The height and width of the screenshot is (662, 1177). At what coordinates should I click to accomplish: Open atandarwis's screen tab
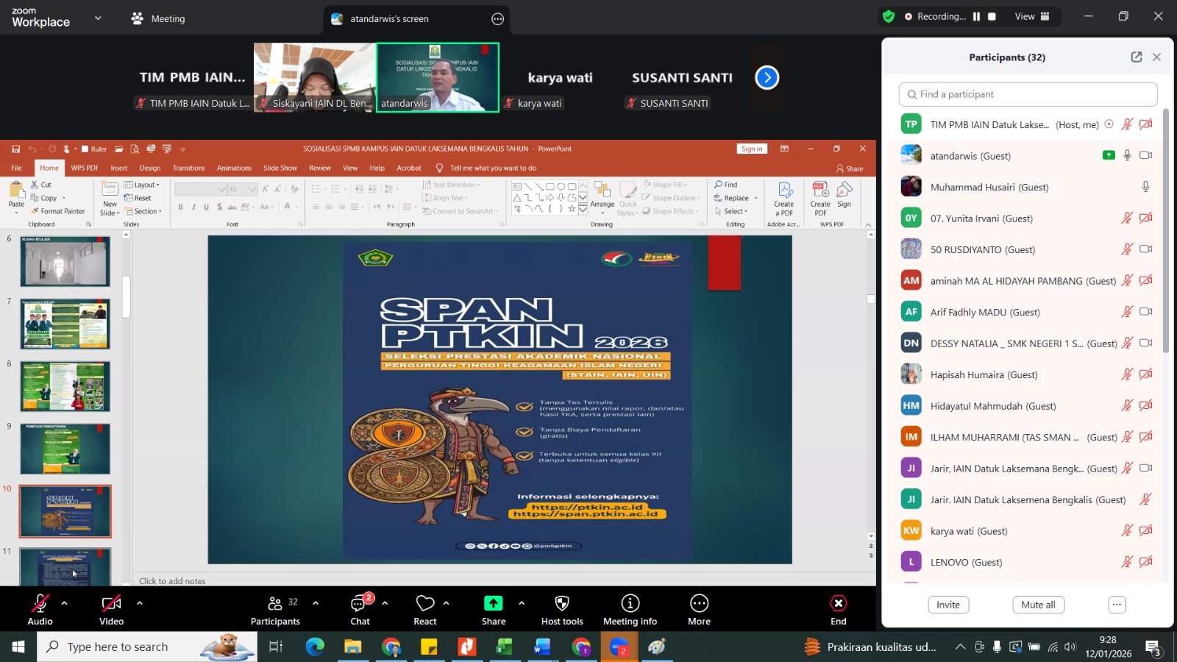(x=389, y=19)
